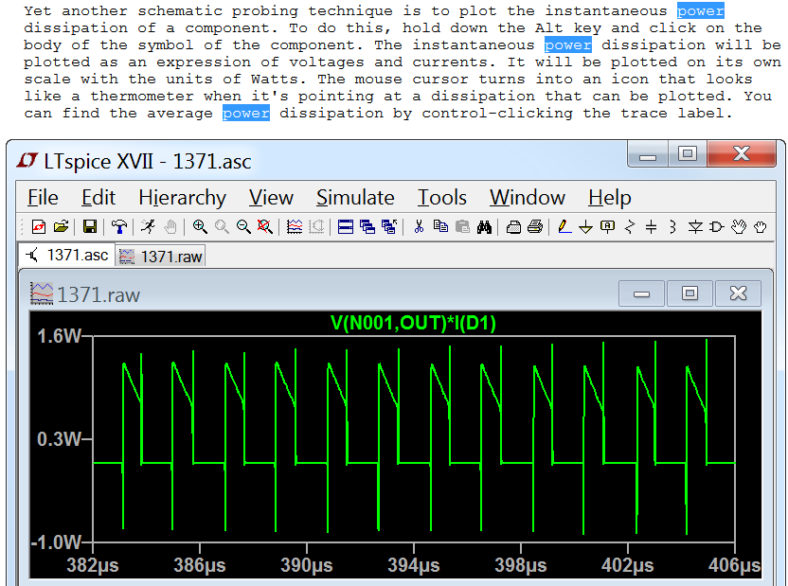Close the 1371.raw plot window

[x=738, y=293]
